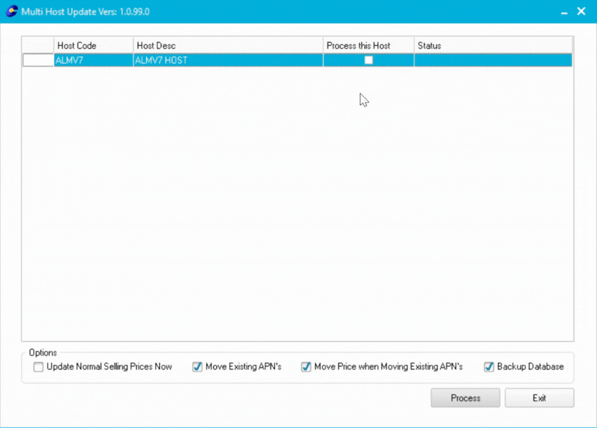Uncheck the Backup Database option

tap(489, 367)
